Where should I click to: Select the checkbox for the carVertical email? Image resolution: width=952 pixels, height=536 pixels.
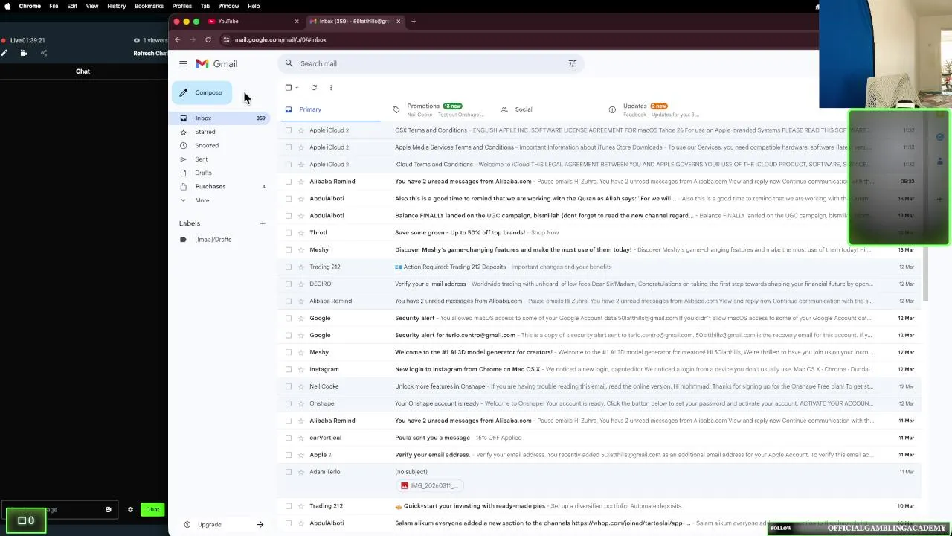click(289, 438)
